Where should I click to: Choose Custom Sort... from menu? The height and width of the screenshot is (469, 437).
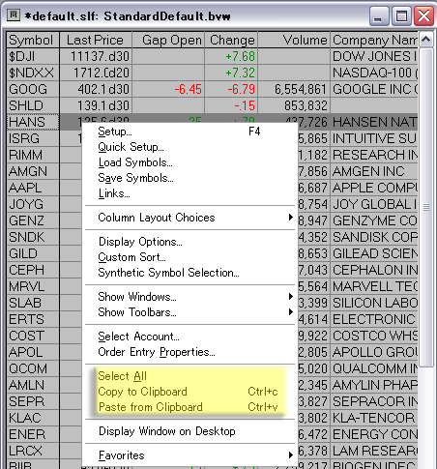click(x=189, y=257)
